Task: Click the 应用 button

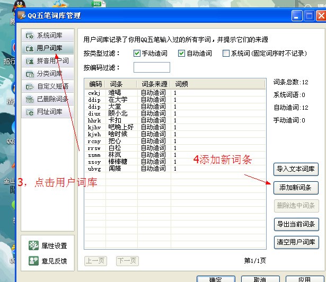Action: [305, 279]
